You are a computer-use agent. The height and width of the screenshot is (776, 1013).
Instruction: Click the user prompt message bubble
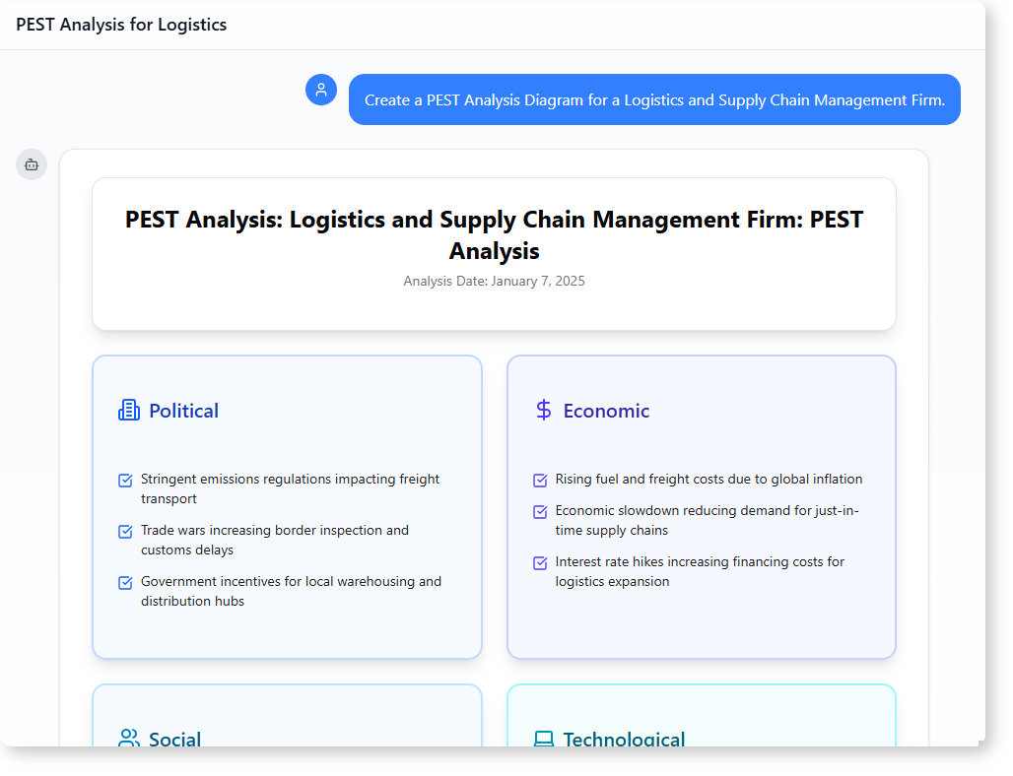point(654,99)
